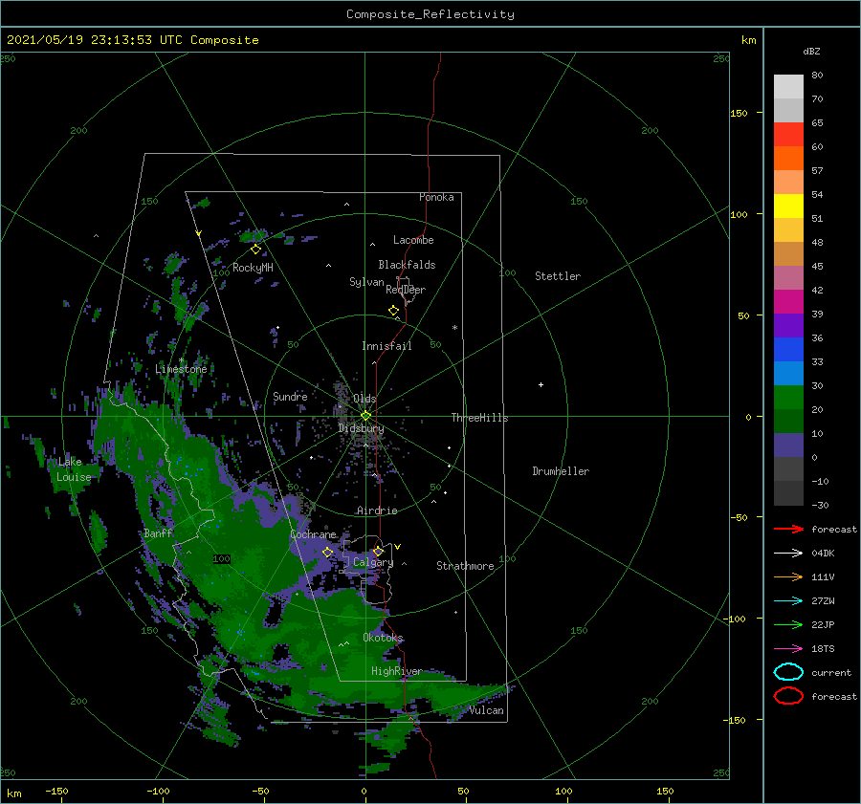Click the magenta 18TS arrow icon
Viewport: 861px width, 804px height.
[x=788, y=649]
